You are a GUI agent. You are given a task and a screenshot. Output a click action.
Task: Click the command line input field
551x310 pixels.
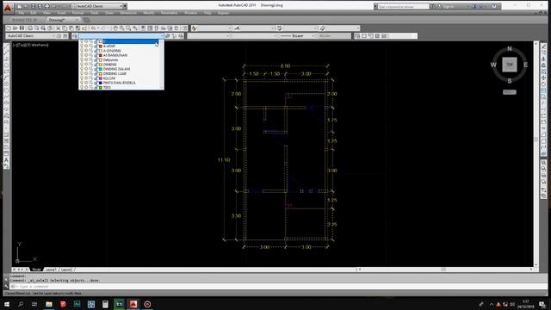277,287
